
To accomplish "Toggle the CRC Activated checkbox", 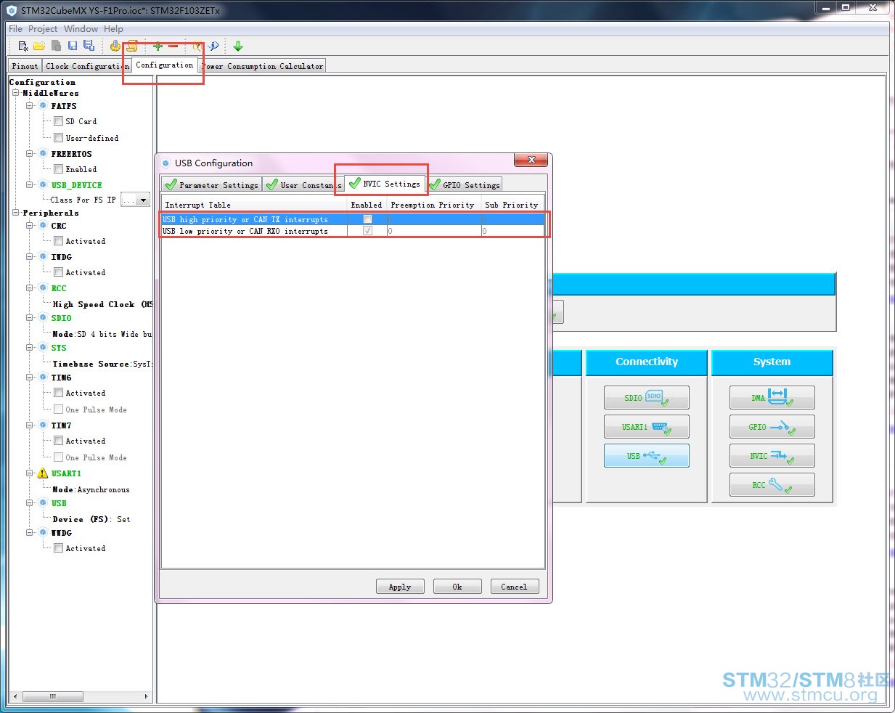I will pos(59,241).
